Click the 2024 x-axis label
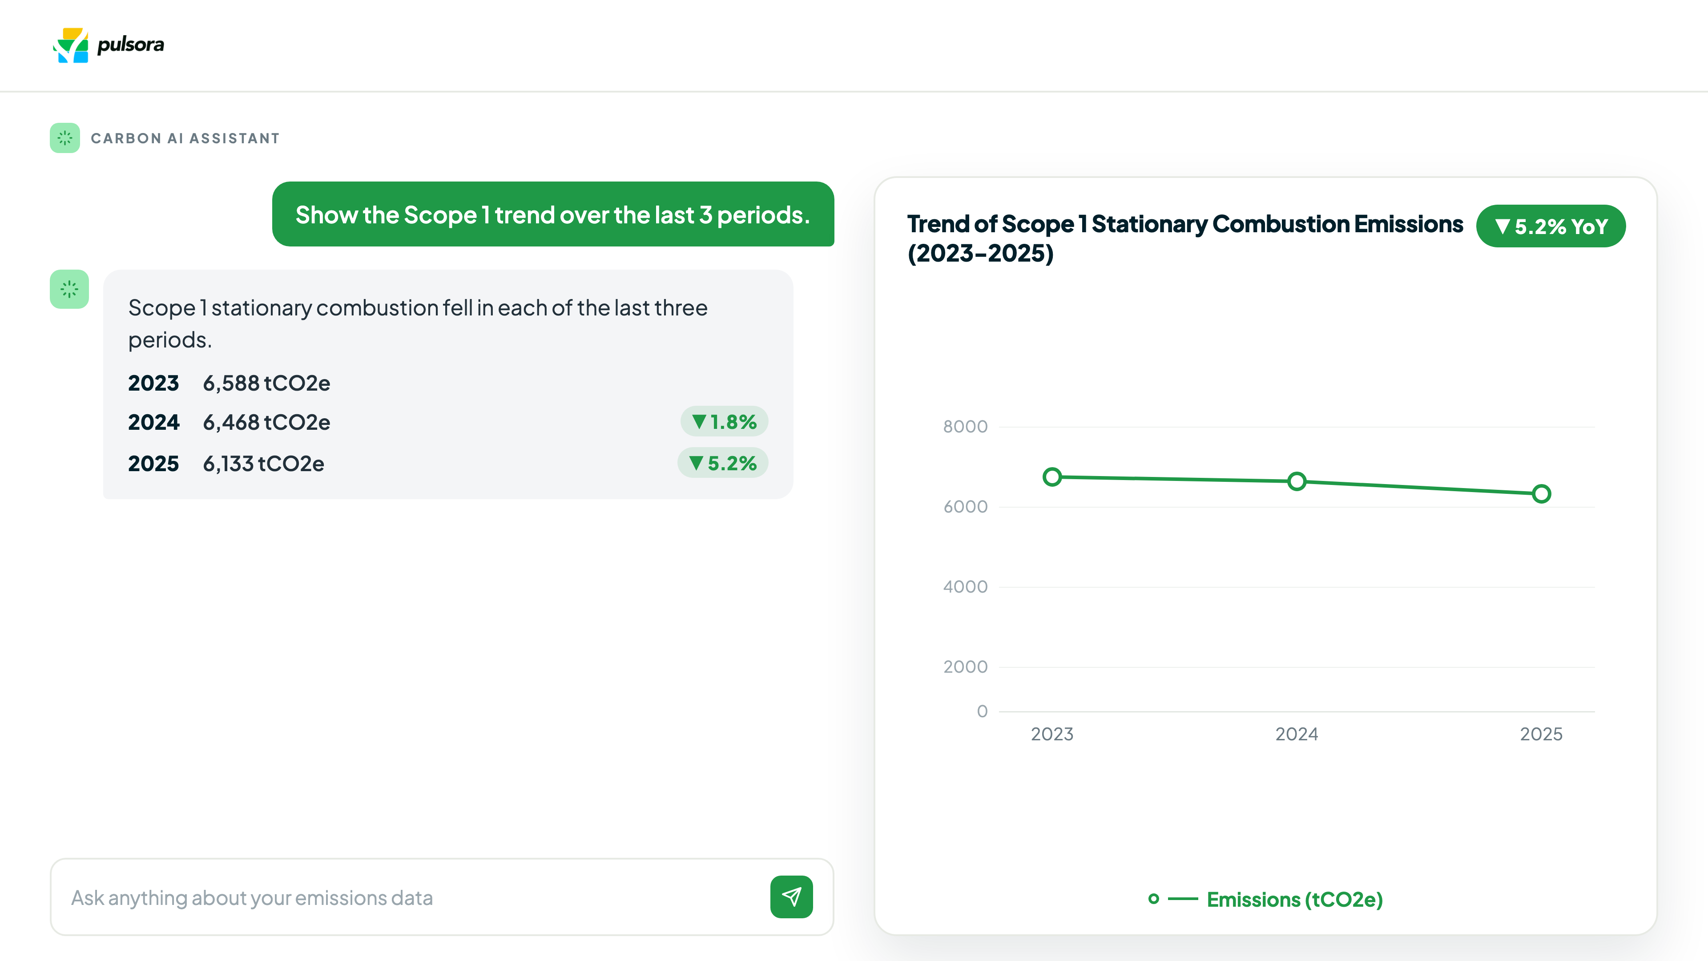 [1297, 734]
